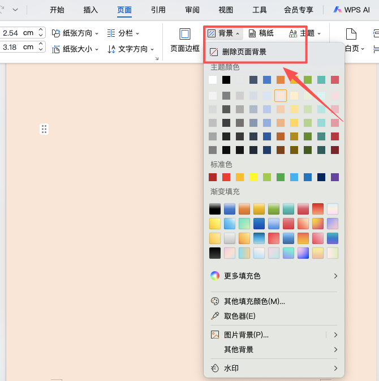Select the standard yellow swatch
Image resolution: width=379 pixels, height=381 pixels.
pos(253,177)
